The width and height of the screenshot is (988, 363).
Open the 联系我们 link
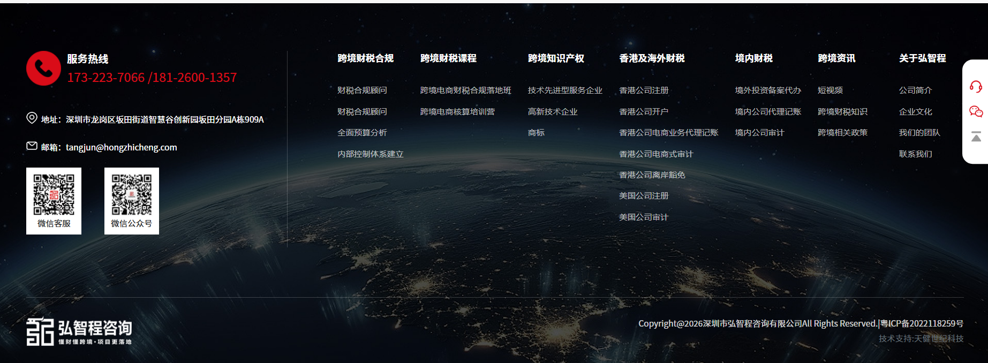[915, 154]
